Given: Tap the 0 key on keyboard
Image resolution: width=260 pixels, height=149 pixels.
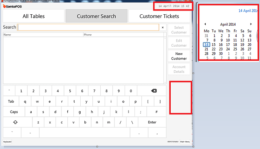Looking at the screenshot, I should 131,91.
